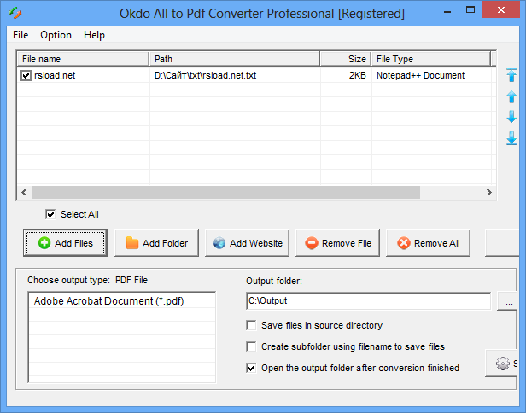Viewport: 526px width, 413px height.
Task: Sort by the Size column header
Action: pyautogui.click(x=346, y=59)
